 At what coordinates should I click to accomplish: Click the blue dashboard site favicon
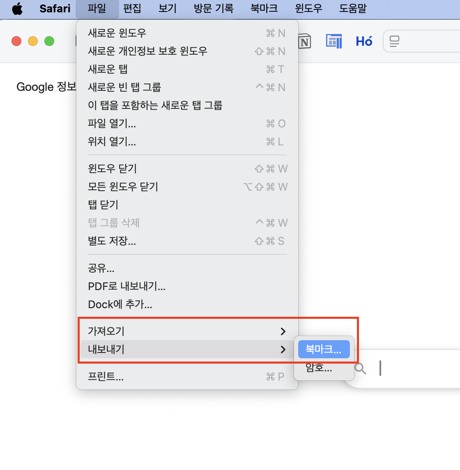tap(334, 41)
